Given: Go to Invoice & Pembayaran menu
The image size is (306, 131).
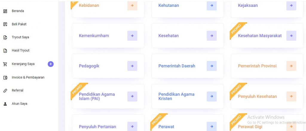Looking at the screenshot, I should (x=28, y=77).
